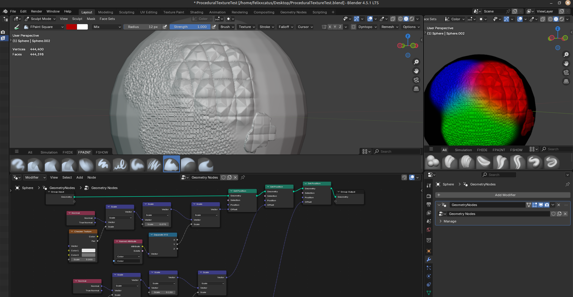Viewport: 573px width, 297px height.
Task: Open the File menu
Action: click(13, 11)
